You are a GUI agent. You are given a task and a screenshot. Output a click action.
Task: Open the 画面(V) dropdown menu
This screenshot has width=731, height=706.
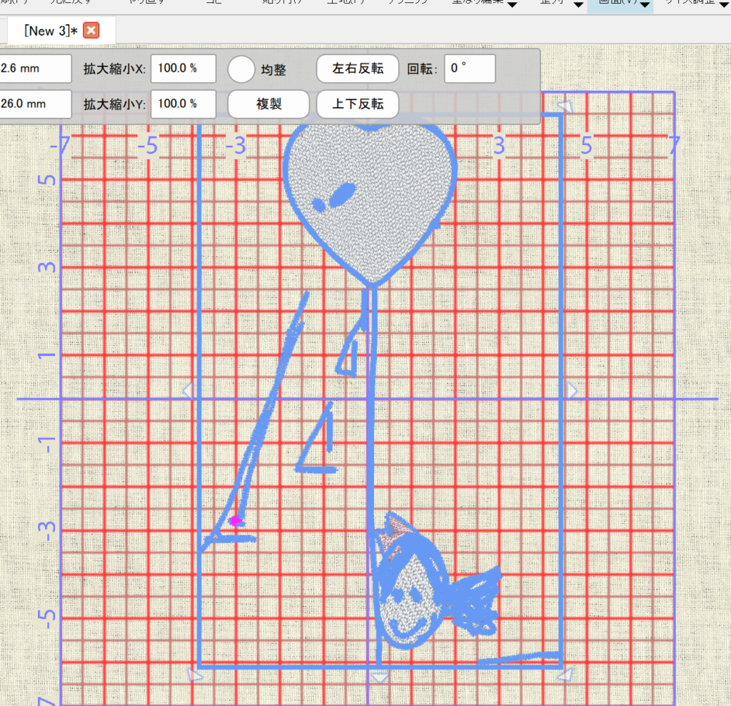pyautogui.click(x=621, y=6)
